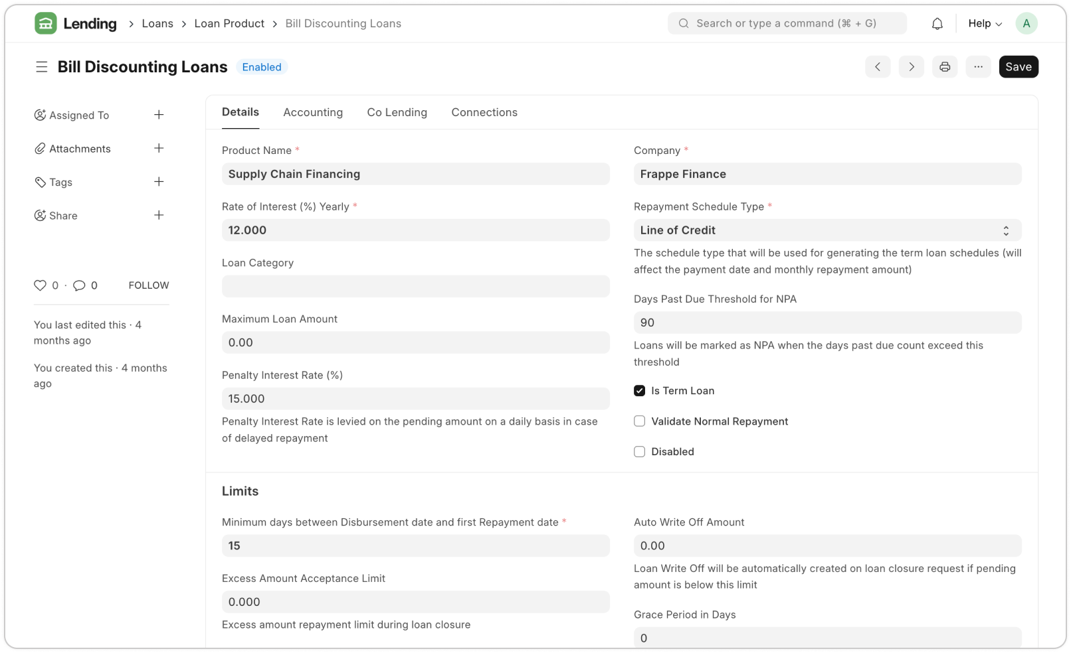Open Repayment Schedule Type dropdown
1071x653 pixels.
827,230
